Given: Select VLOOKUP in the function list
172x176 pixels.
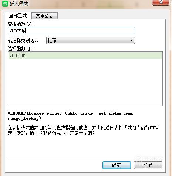Looking at the screenshot, I should (85, 55).
